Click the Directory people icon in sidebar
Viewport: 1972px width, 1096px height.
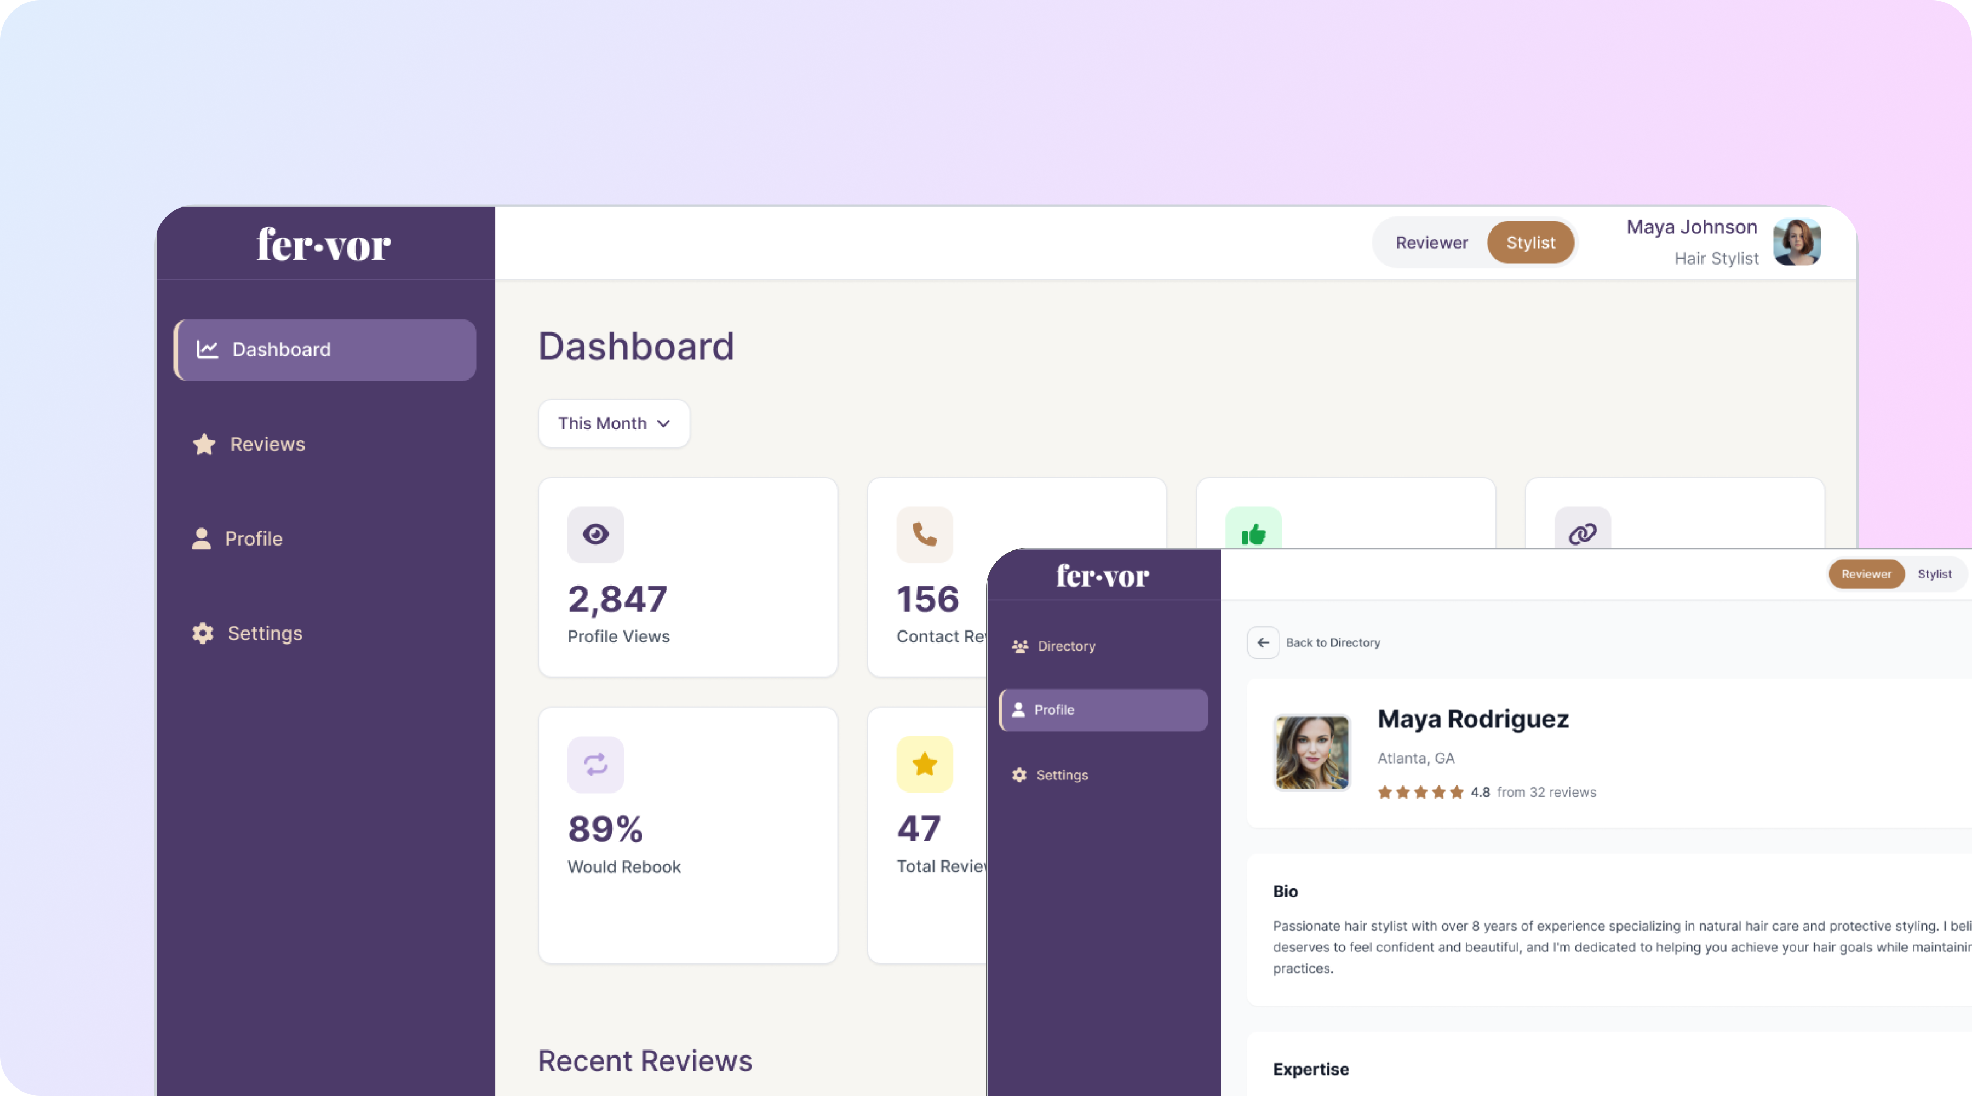coord(1019,646)
